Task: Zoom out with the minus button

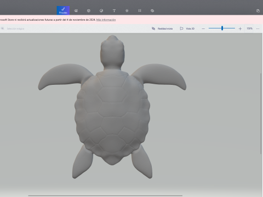Action: pos(203,28)
